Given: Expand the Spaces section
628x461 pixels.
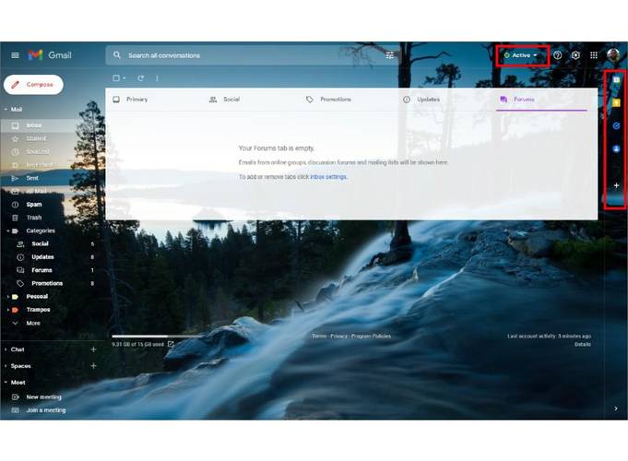Looking at the screenshot, I should [x=6, y=366].
